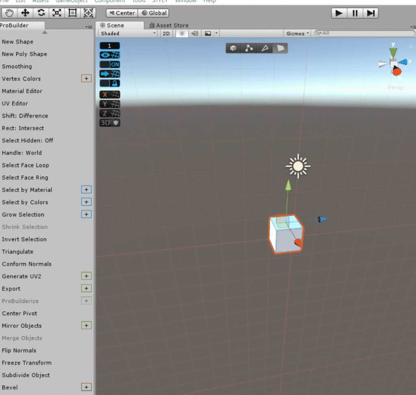Switch the grid to the X axis plane
Screen dimensions: 416x395
click(x=109, y=94)
